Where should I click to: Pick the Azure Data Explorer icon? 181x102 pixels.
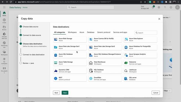(x=126, y=39)
